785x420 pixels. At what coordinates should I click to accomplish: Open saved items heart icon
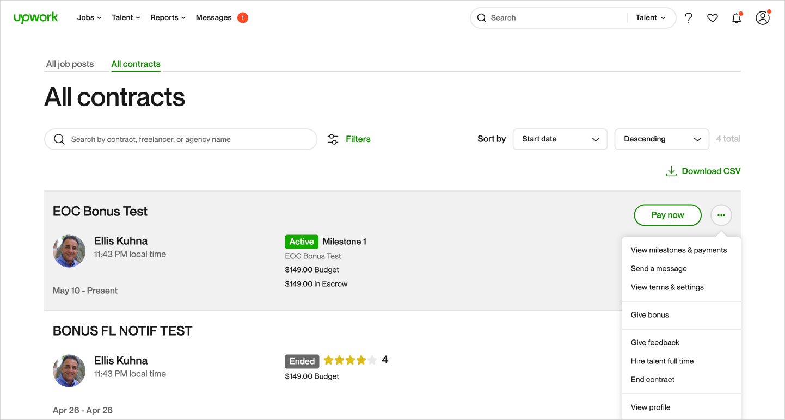pyautogui.click(x=712, y=18)
